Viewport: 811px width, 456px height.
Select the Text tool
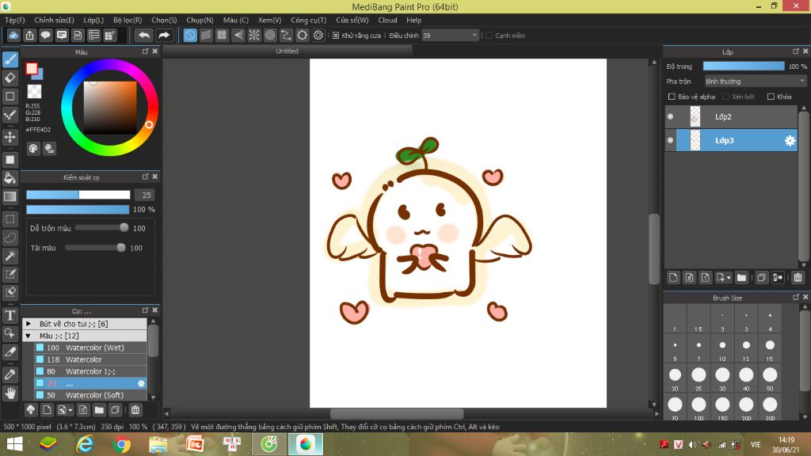point(10,315)
